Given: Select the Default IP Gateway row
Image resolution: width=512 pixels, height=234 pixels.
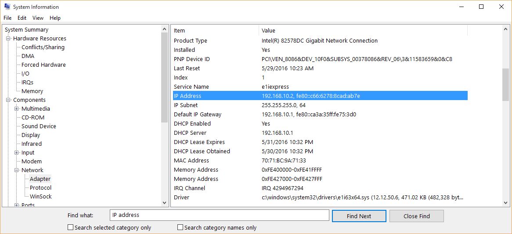Looking at the screenshot, I should [x=320, y=114].
